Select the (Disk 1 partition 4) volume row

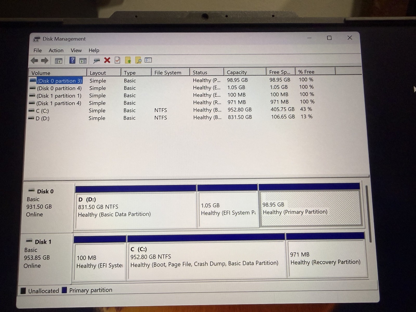tap(172, 103)
